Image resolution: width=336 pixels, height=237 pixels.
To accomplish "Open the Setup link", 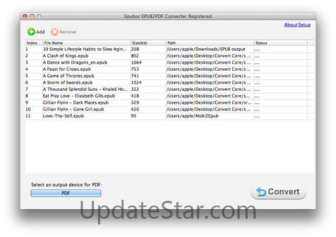I will (304, 25).
